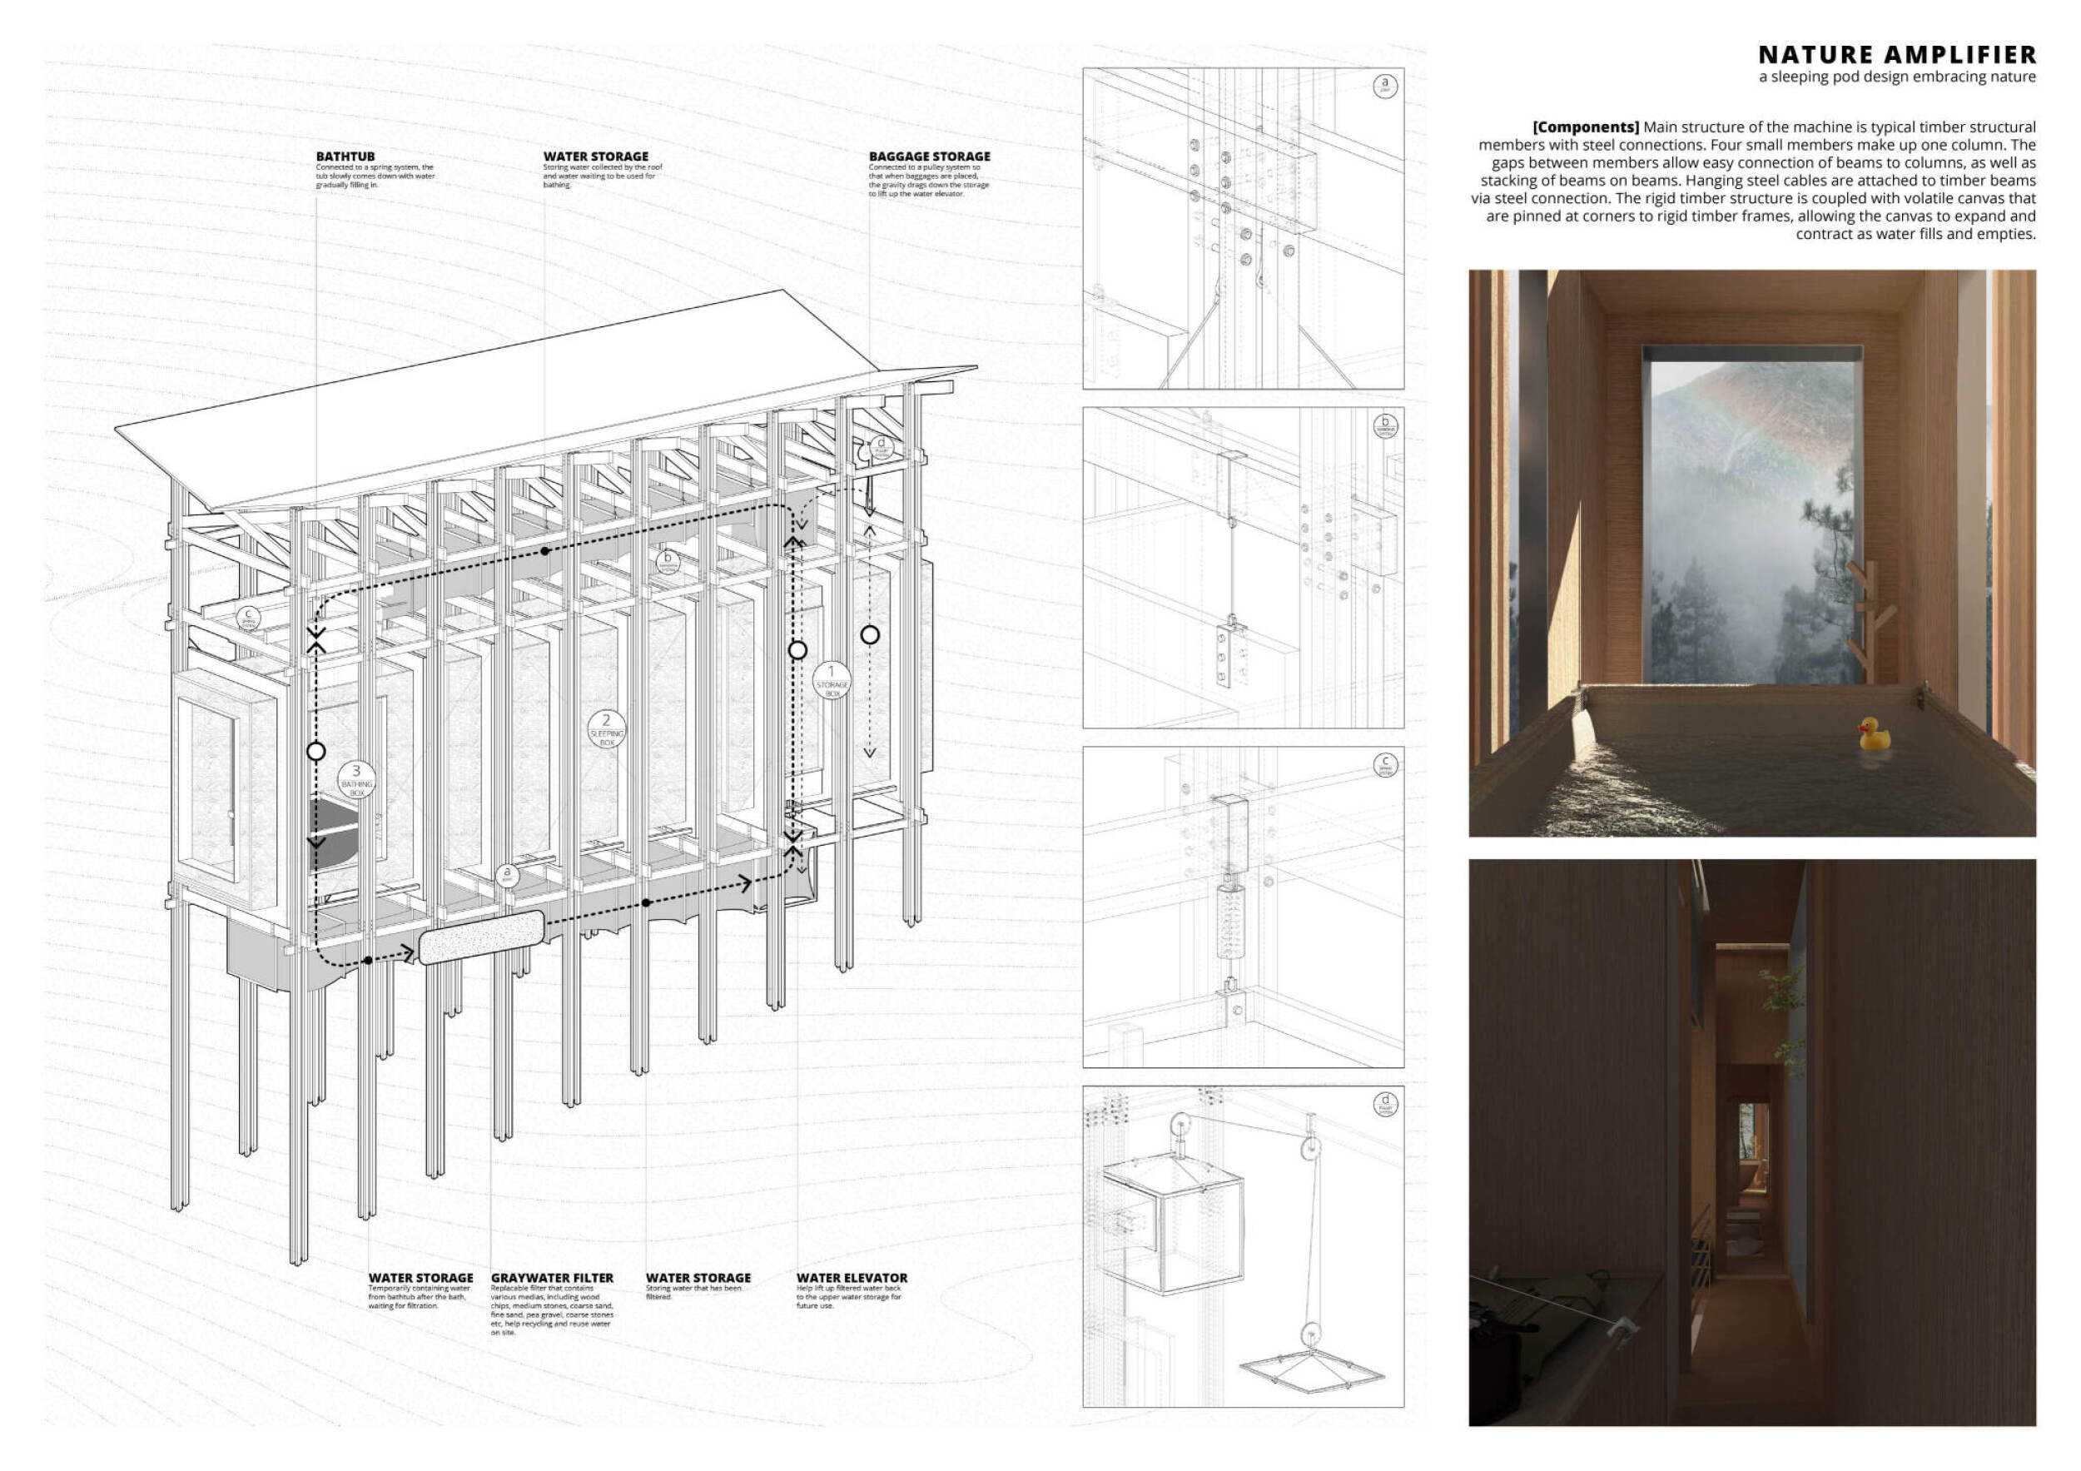This screenshot has width=2081, height=1471.
Task: Open the bathtub mountain-view render image
Action: tap(1751, 508)
